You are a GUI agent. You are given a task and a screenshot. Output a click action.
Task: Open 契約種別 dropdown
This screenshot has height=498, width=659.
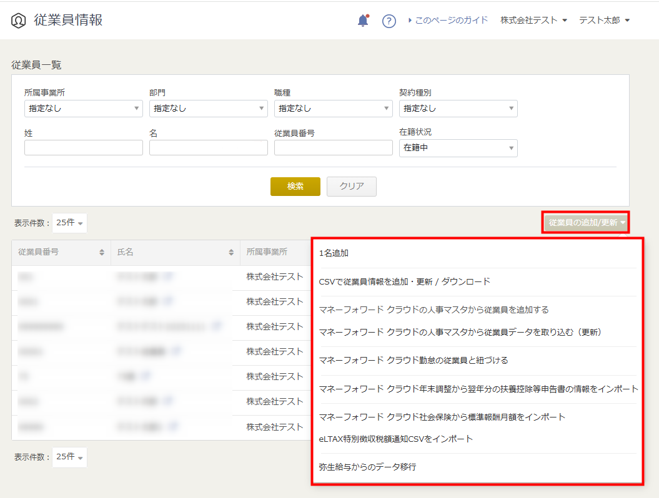click(x=458, y=109)
